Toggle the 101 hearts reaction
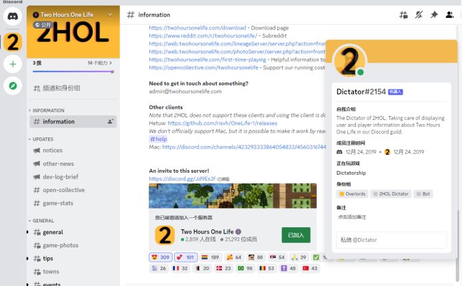Viewport: 462px width, 286px height. (185, 257)
